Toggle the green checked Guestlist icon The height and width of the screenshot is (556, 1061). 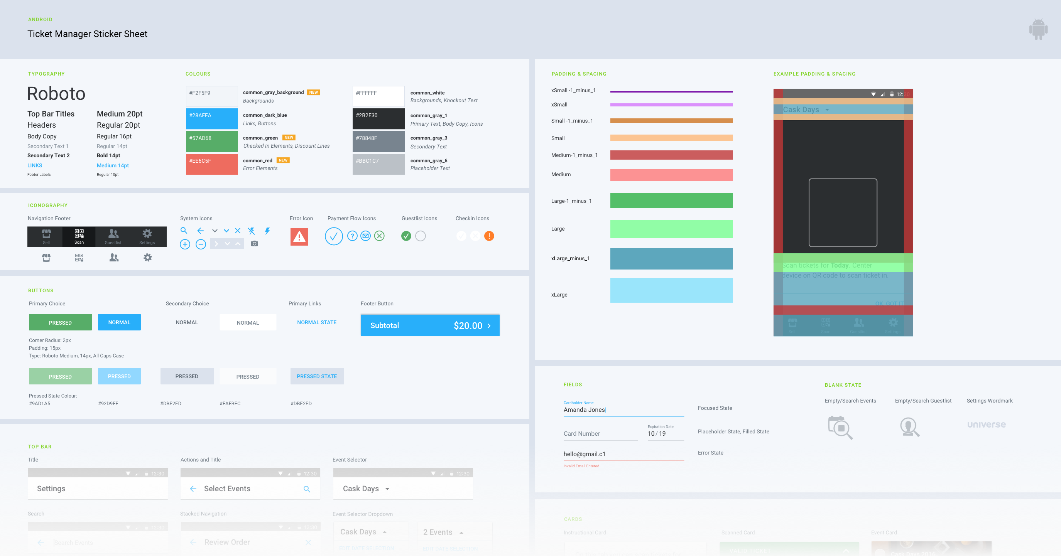[406, 236]
